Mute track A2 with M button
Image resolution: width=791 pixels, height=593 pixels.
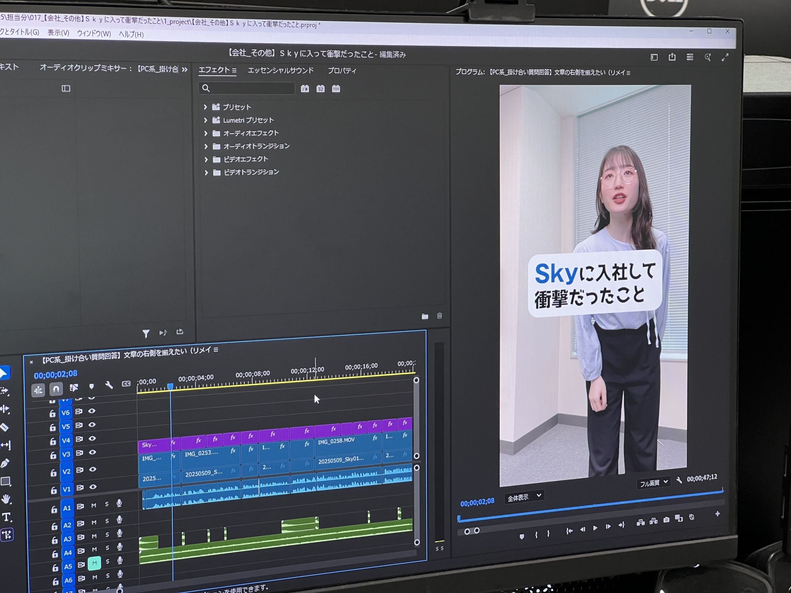tap(94, 522)
